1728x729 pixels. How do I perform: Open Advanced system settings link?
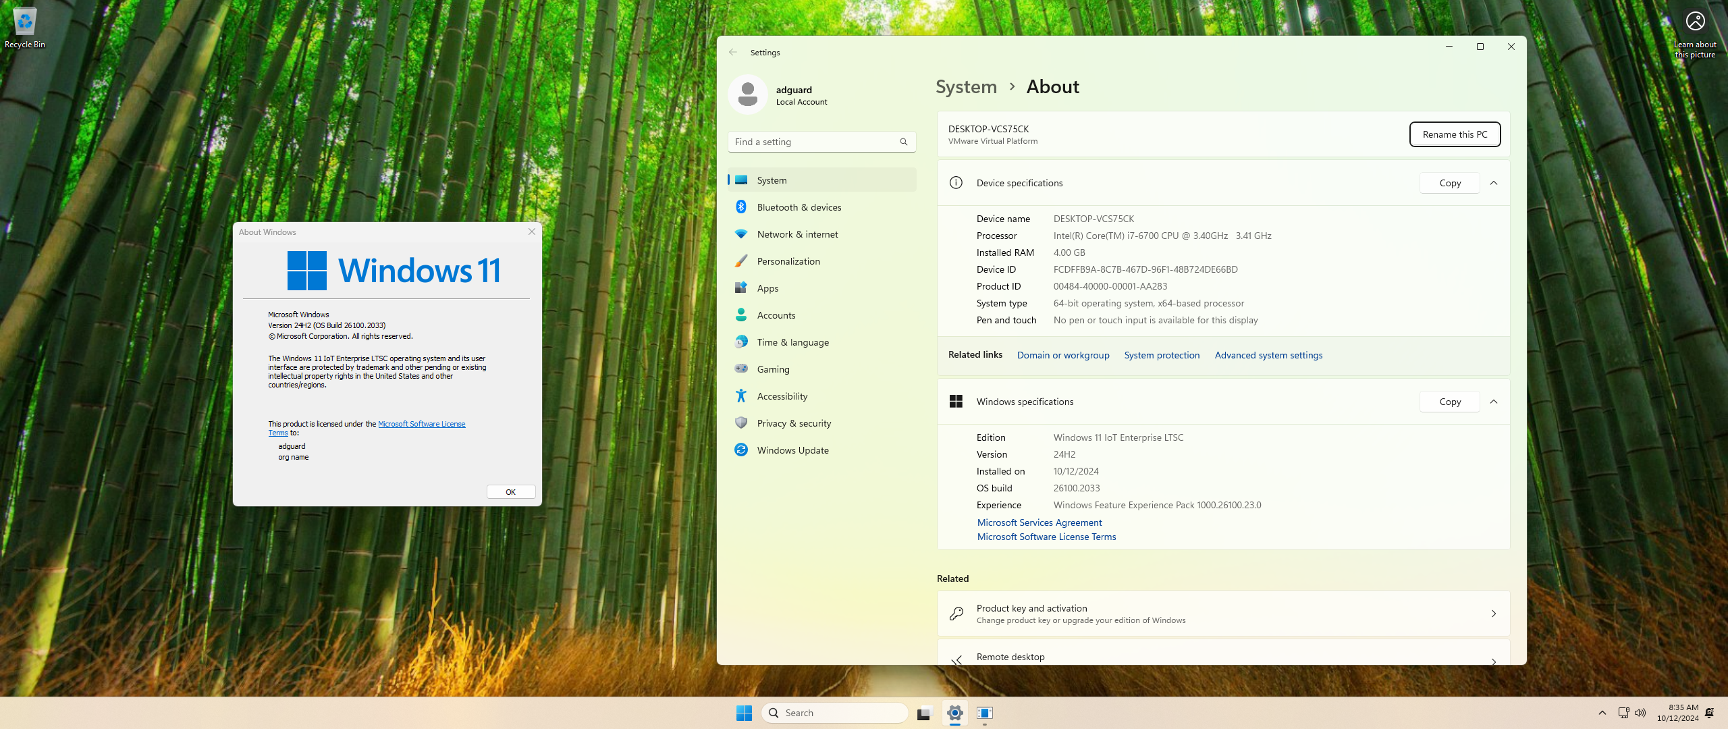pos(1268,355)
